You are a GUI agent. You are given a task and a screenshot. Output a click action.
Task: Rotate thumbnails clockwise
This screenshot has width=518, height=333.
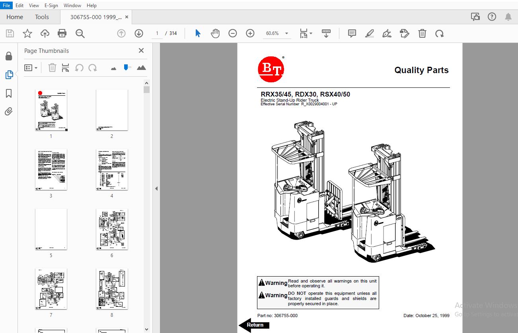pos(93,68)
